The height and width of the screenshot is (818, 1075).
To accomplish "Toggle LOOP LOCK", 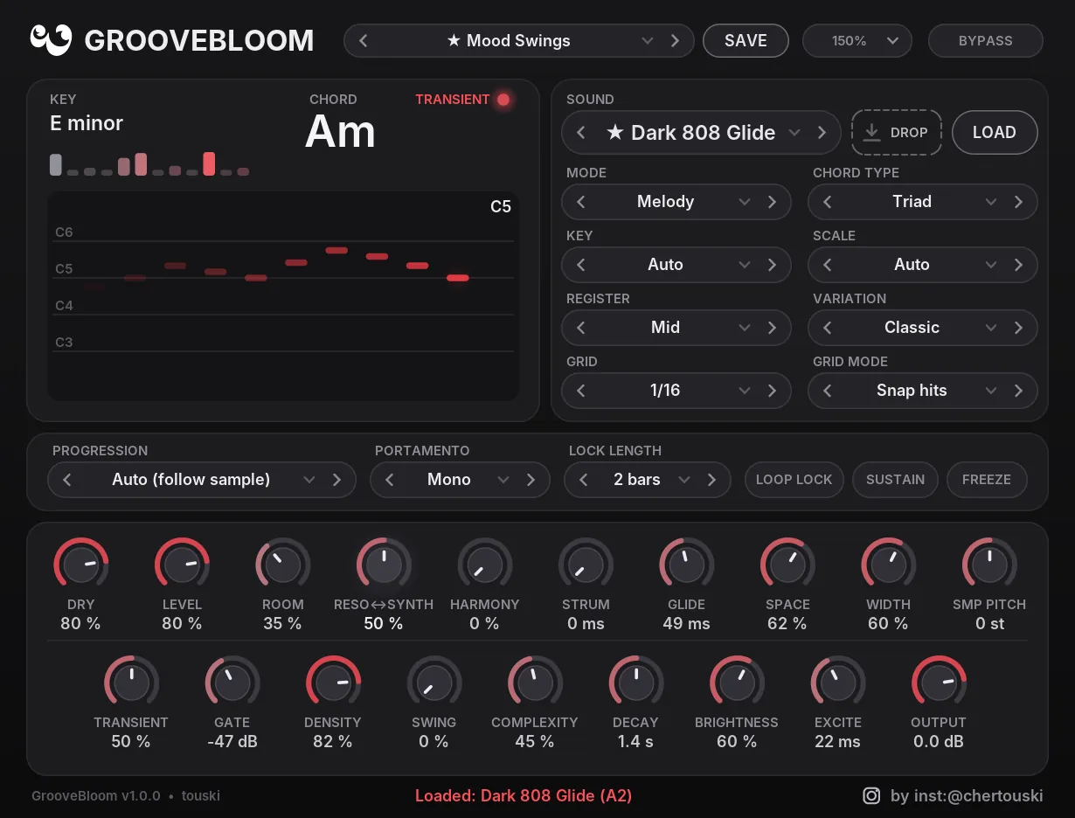I will point(794,479).
